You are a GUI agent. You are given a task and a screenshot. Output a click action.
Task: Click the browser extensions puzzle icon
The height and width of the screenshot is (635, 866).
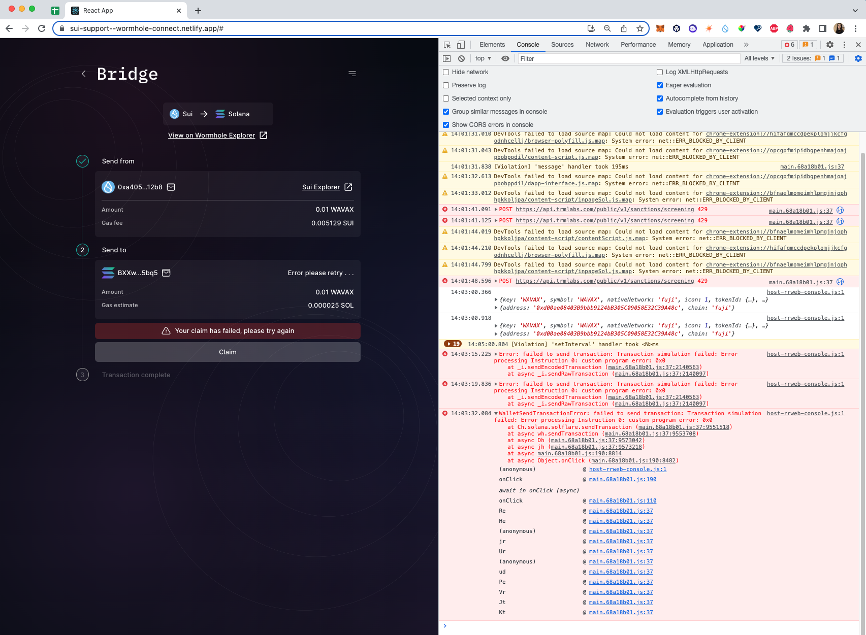pyautogui.click(x=807, y=28)
